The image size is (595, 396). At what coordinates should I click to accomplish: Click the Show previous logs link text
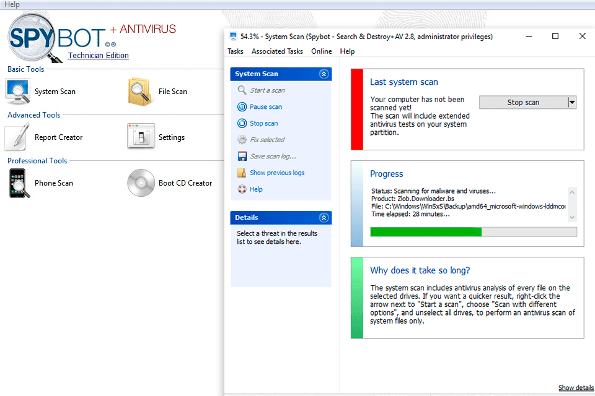tap(277, 173)
